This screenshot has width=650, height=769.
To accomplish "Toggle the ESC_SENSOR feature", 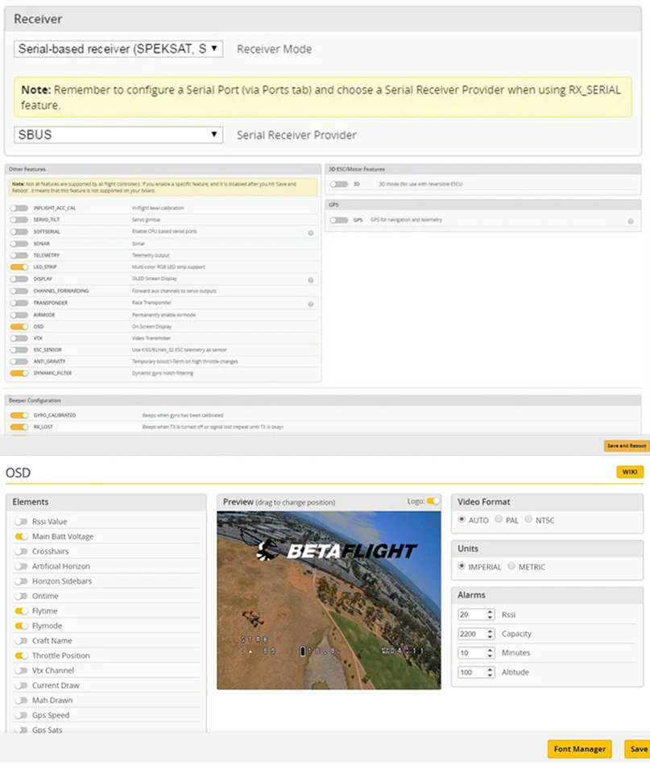I will pyautogui.click(x=19, y=350).
